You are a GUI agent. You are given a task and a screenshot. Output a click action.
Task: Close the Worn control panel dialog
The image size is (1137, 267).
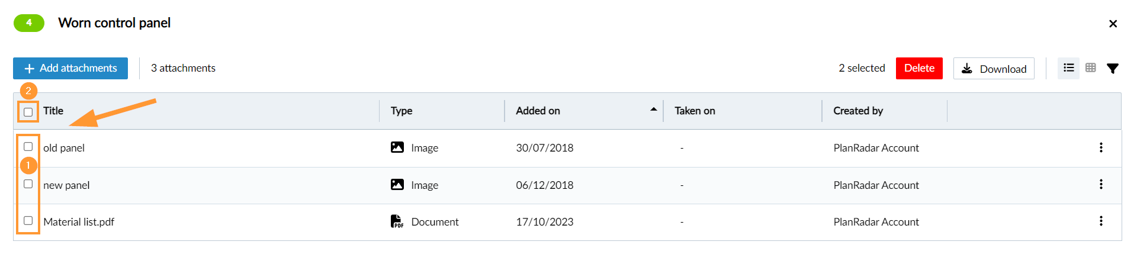click(1113, 24)
